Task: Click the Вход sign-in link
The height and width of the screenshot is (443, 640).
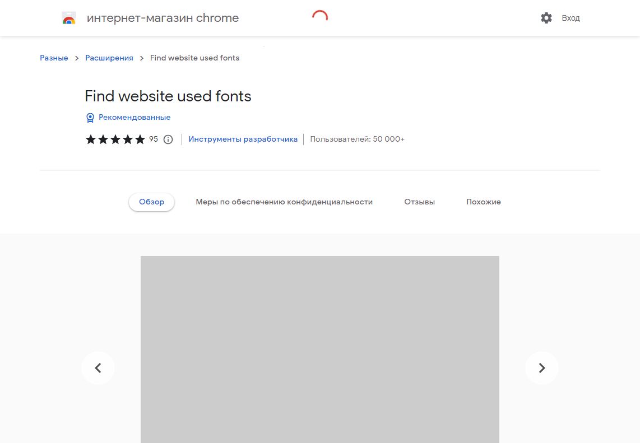Action: click(x=571, y=18)
